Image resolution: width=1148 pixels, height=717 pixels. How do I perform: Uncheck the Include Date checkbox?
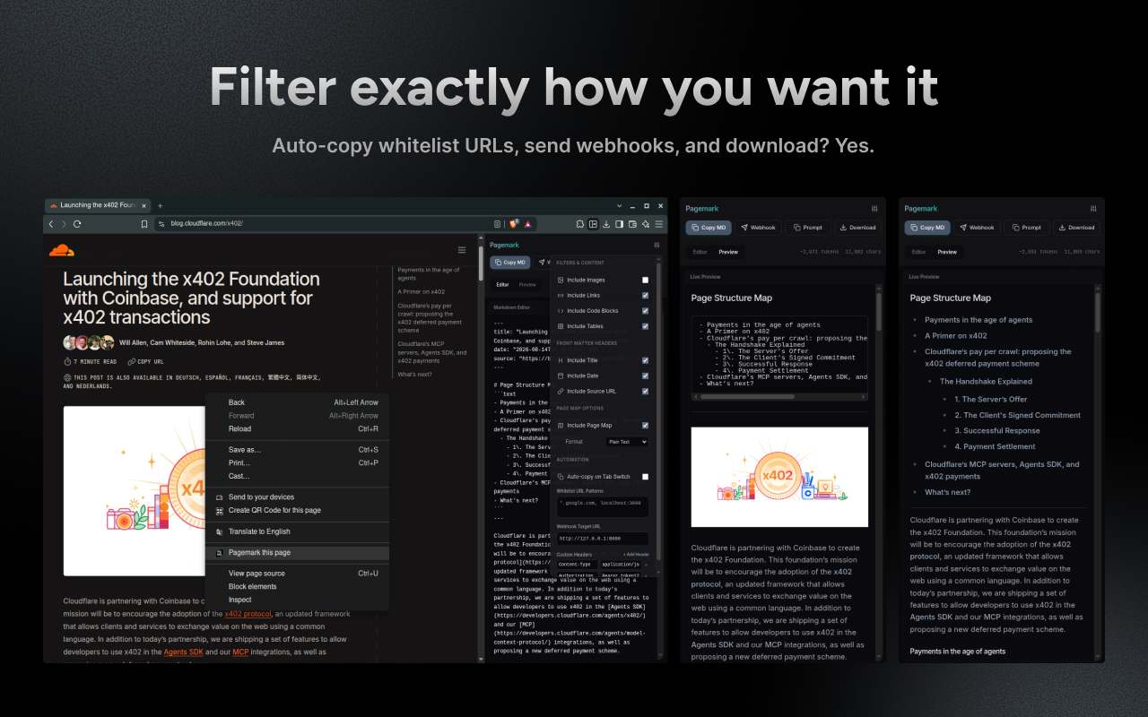[x=645, y=376]
